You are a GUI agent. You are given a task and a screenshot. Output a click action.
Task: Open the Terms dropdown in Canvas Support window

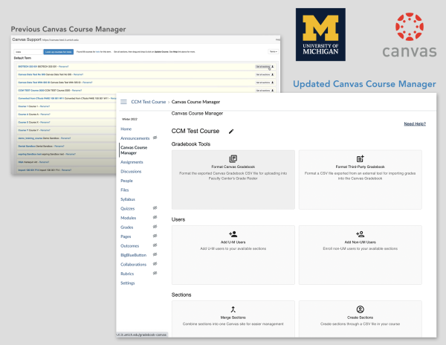(274, 52)
